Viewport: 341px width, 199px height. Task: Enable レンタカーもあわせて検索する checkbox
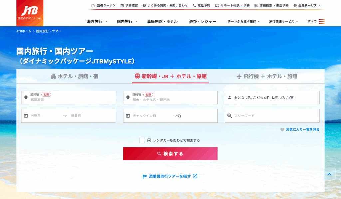click(142, 140)
